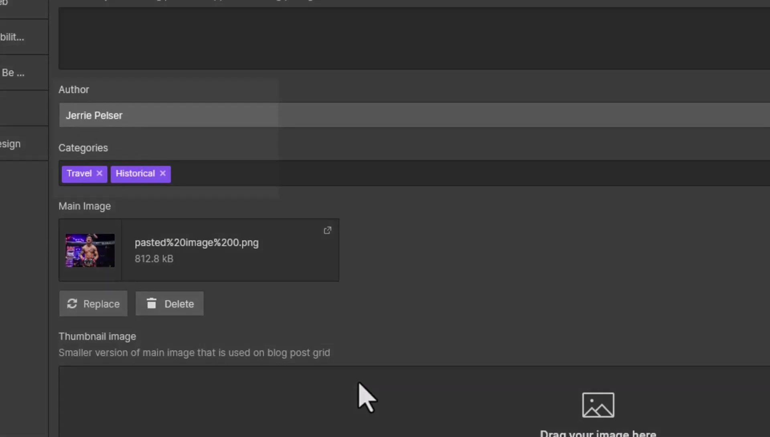Remove the Travel category tag
This screenshot has width=770, height=437.
pyautogui.click(x=99, y=174)
